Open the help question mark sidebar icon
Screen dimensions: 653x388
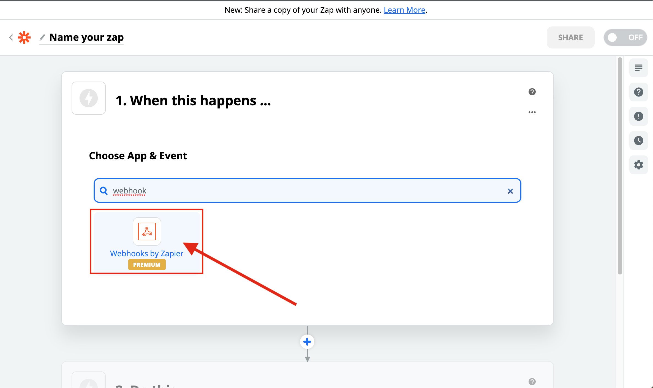tap(638, 92)
